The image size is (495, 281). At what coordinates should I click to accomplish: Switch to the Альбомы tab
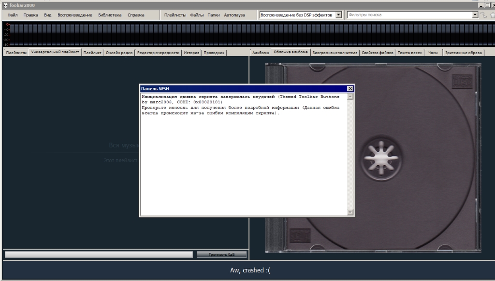[x=261, y=53]
